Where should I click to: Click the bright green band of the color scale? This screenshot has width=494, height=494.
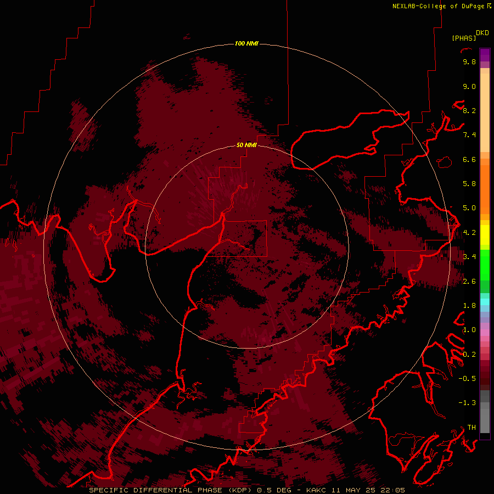pos(485,265)
